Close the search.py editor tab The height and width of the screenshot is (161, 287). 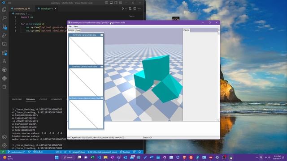(56, 8)
